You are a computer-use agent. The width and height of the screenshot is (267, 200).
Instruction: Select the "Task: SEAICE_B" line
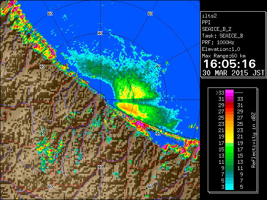point(222,36)
